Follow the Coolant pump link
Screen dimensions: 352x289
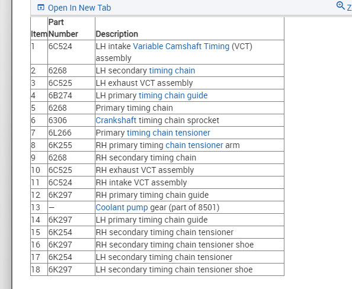pos(121,207)
